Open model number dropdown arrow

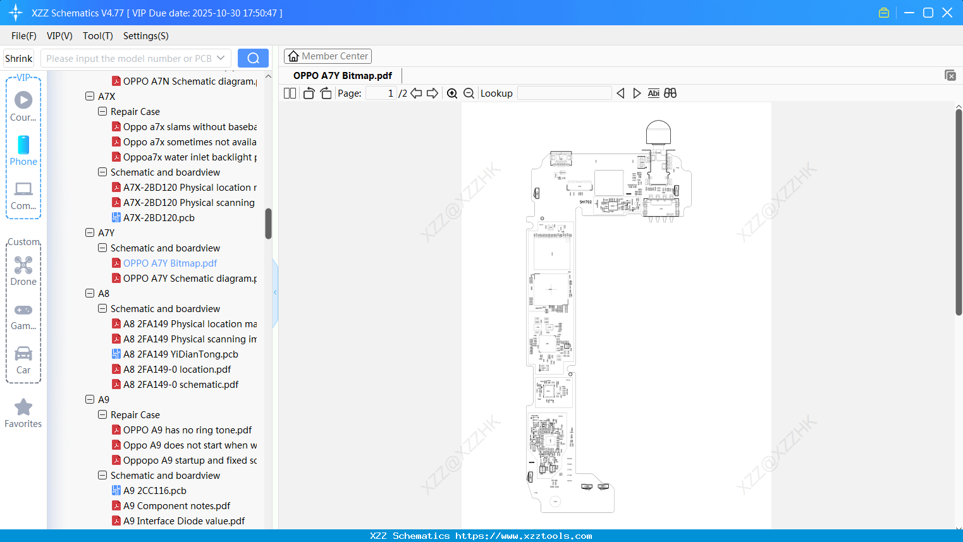tap(221, 58)
